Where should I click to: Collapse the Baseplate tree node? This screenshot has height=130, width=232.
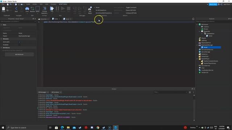point(199,31)
